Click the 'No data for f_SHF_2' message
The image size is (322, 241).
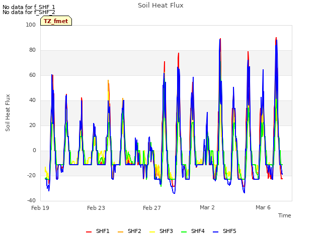tap(29, 12)
